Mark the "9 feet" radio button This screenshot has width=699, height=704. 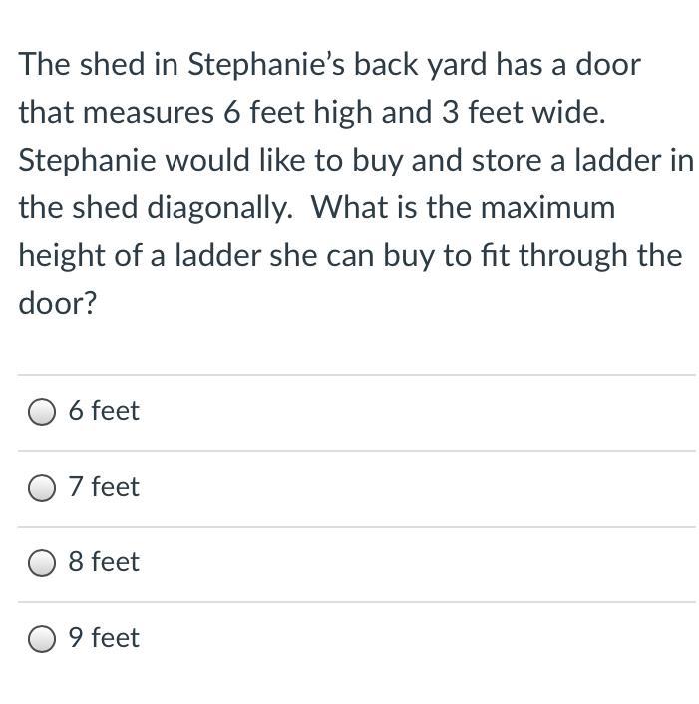(x=42, y=638)
